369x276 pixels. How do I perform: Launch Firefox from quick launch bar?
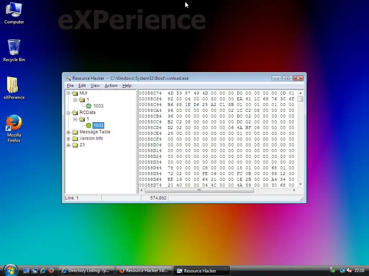(51, 271)
